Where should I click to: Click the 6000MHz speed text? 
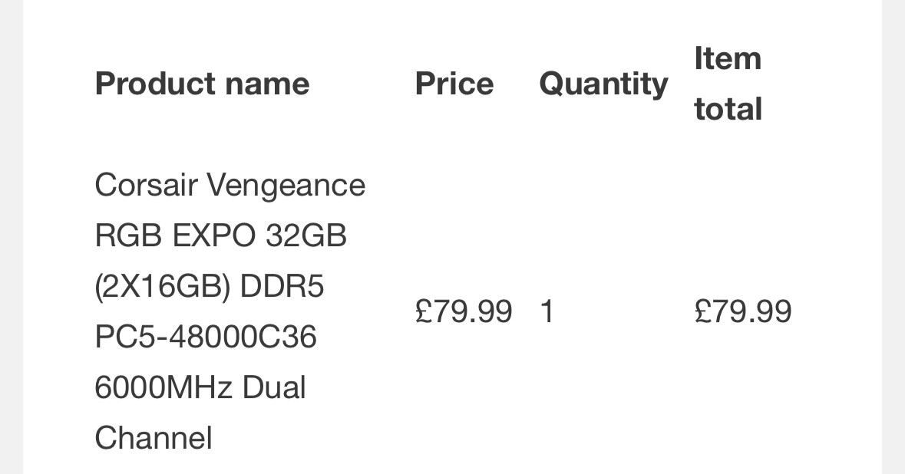point(163,388)
